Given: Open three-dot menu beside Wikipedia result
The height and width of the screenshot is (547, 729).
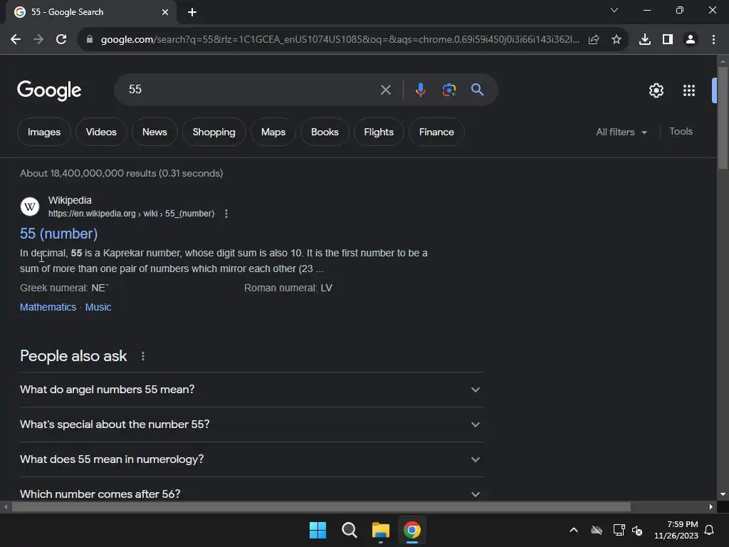Looking at the screenshot, I should click(x=226, y=214).
